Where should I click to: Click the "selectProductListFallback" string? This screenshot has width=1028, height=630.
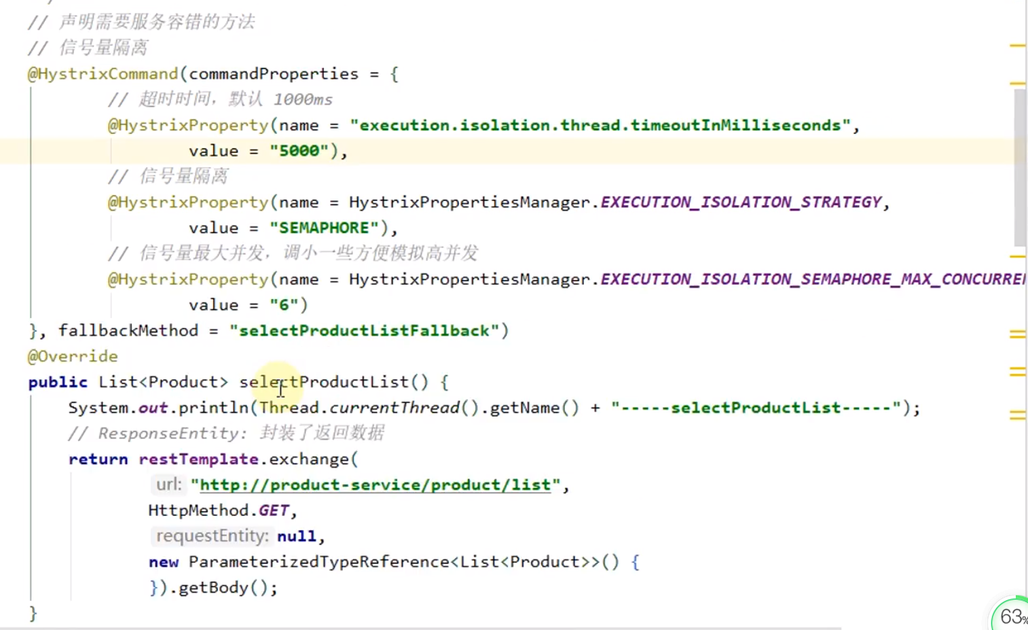click(364, 331)
